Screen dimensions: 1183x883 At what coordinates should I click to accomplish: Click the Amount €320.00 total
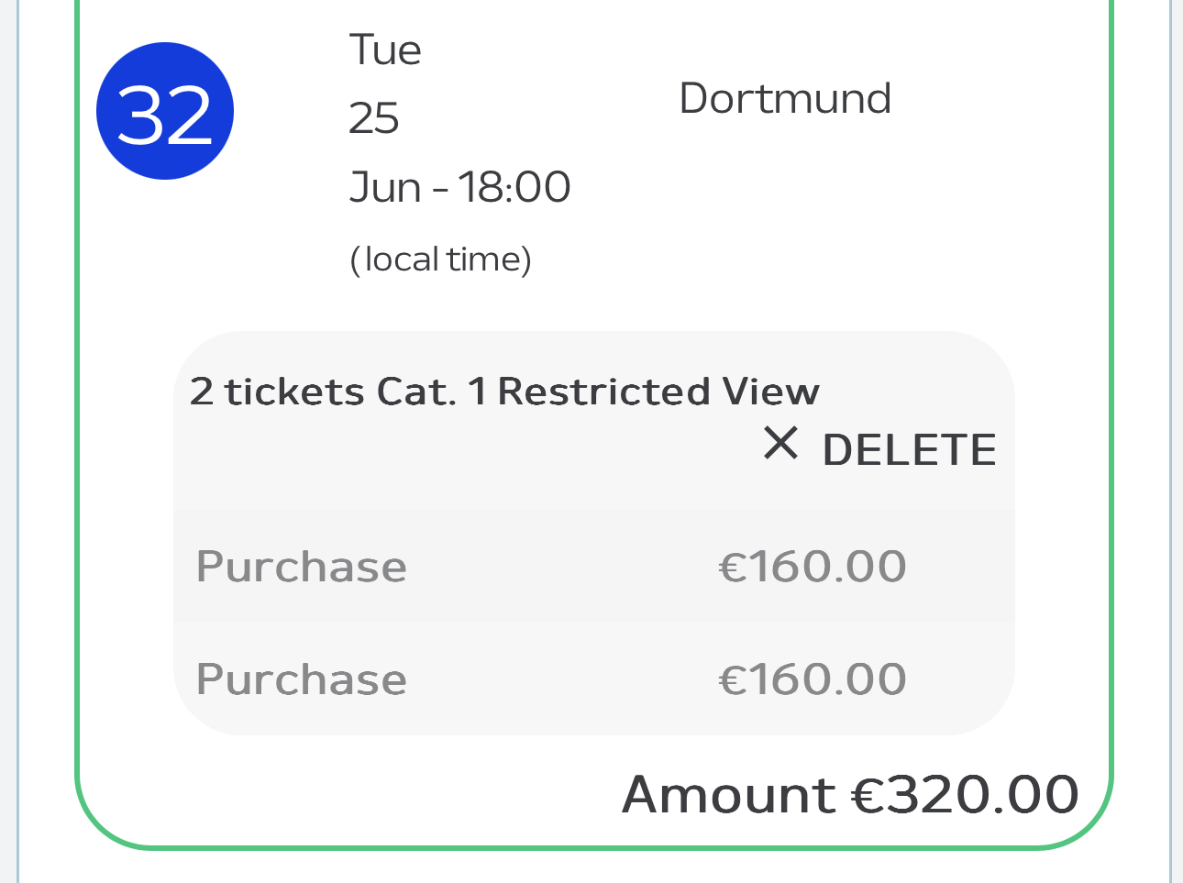pyautogui.click(x=851, y=794)
